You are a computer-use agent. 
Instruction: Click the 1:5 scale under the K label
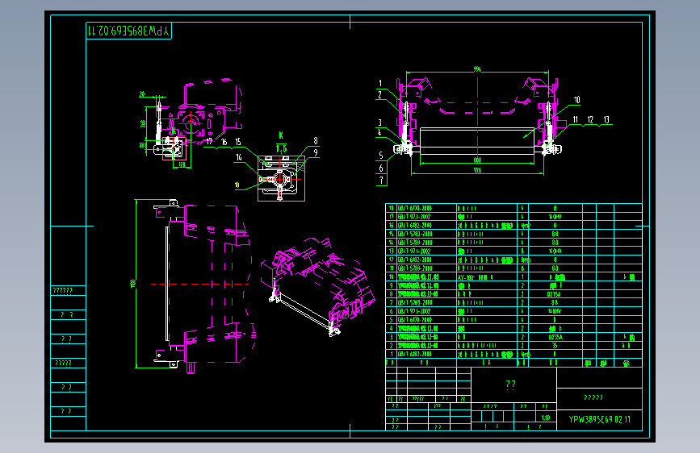click(281, 148)
